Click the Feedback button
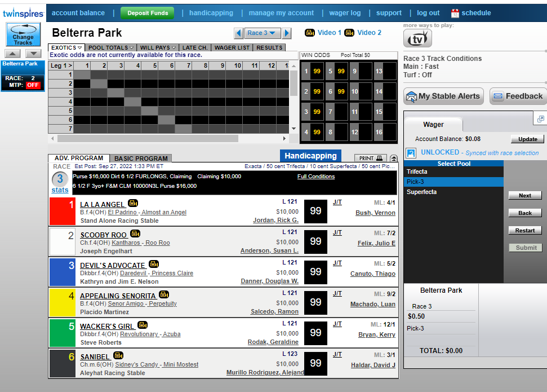Image resolution: width=547 pixels, height=392 pixels. [518, 96]
